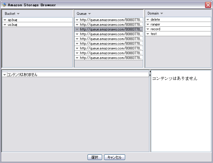Open the Bucket header dropdown arrow
Viewport: 213px width, 163px height.
click(18, 14)
